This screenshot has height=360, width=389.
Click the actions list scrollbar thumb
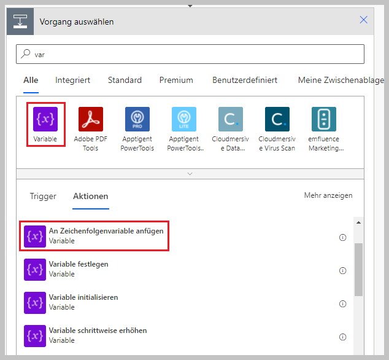coord(358,270)
